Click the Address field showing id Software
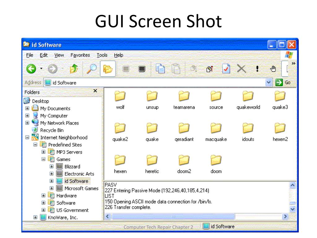 (154, 82)
